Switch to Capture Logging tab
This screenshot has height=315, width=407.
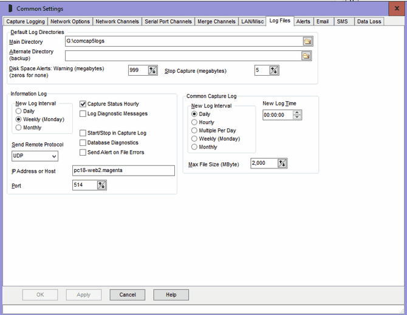[26, 21]
